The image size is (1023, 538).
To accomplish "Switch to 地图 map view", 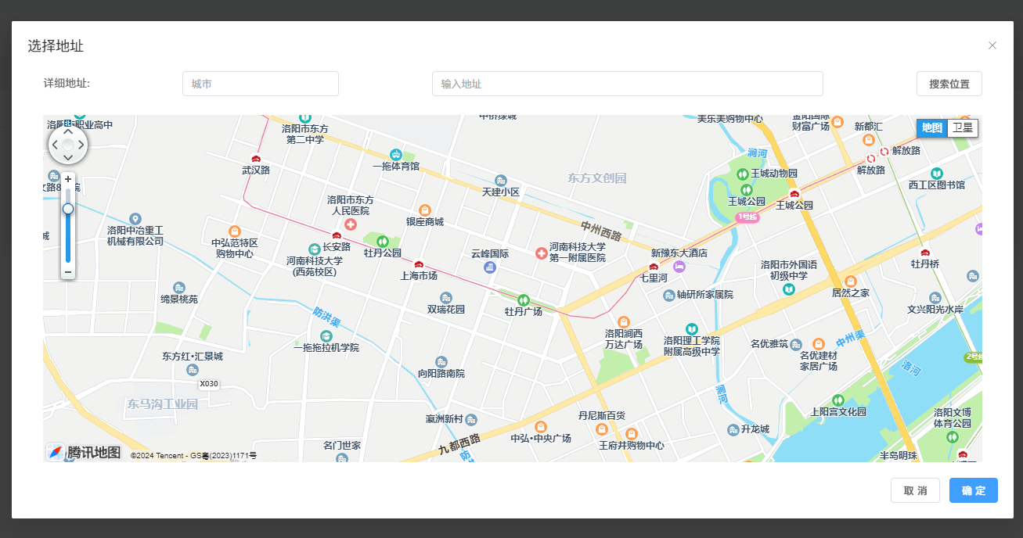I will (932, 128).
